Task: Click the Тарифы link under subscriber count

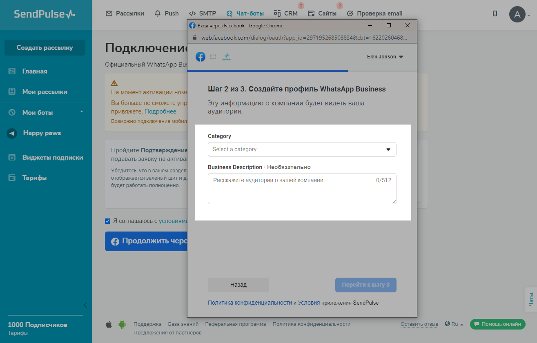Action: (18, 333)
